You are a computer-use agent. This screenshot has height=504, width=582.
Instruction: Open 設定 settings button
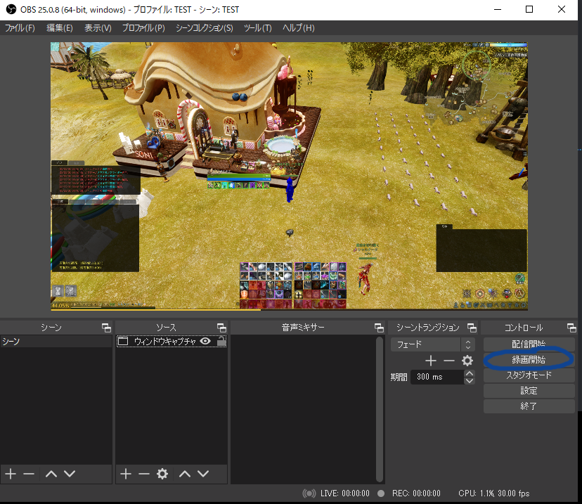point(529,391)
